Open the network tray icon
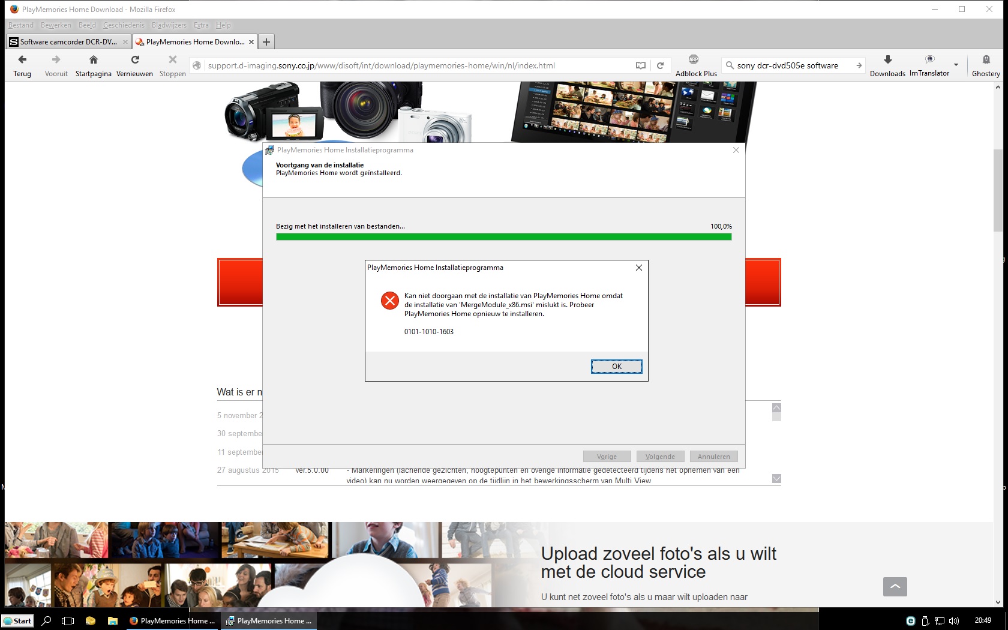Image resolution: width=1008 pixels, height=630 pixels. [940, 621]
